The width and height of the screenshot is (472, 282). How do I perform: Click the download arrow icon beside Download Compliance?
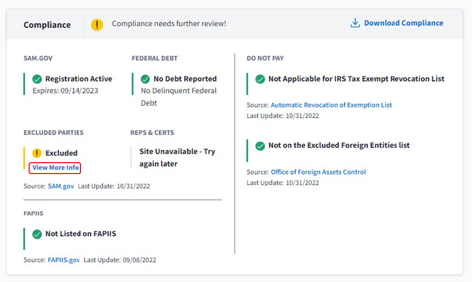[355, 23]
